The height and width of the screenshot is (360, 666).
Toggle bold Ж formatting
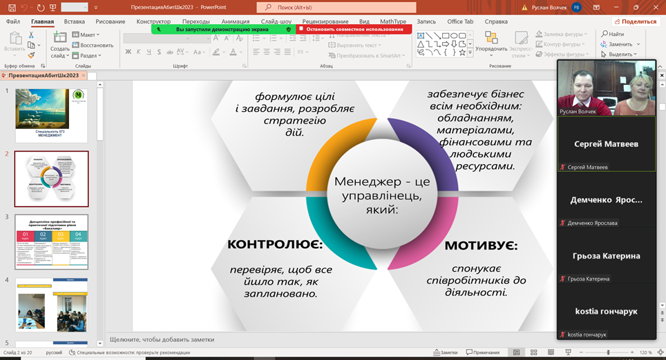click(129, 52)
